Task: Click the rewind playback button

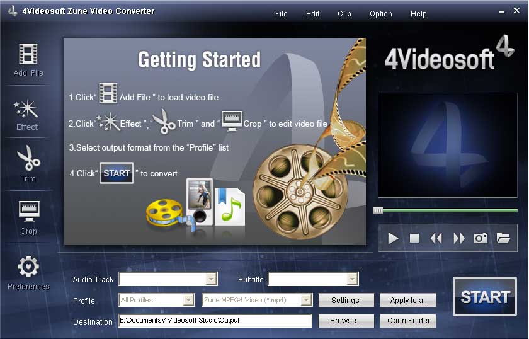Action: (x=436, y=238)
